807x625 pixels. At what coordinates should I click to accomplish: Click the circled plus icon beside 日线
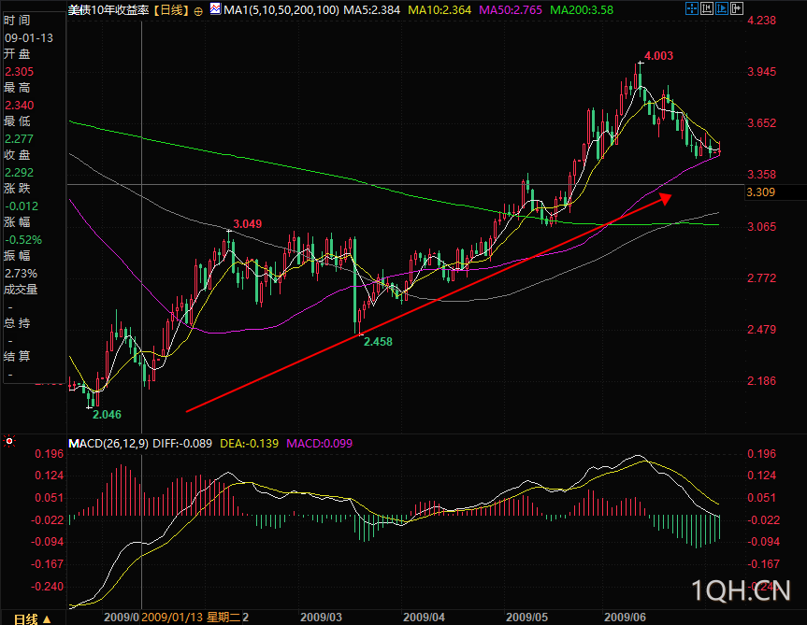(198, 11)
